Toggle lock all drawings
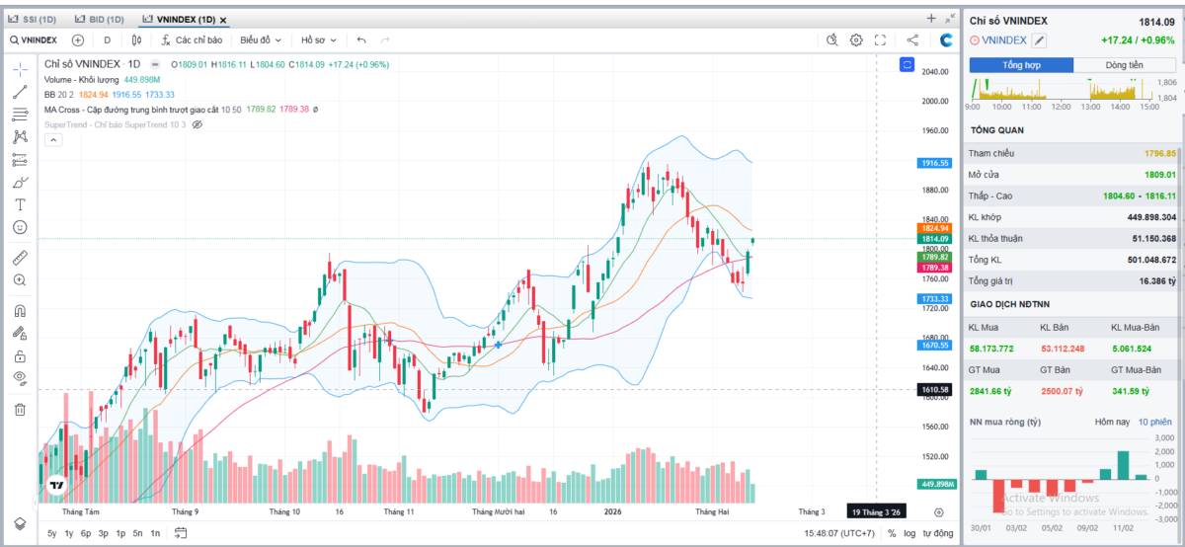Viewport: 1185px width, 547px height. 20,355
